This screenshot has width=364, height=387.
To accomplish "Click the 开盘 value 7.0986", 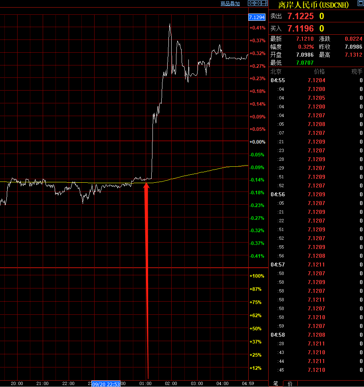I will 305,55.
